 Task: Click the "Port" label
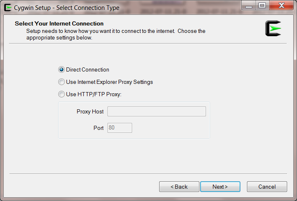[98, 128]
